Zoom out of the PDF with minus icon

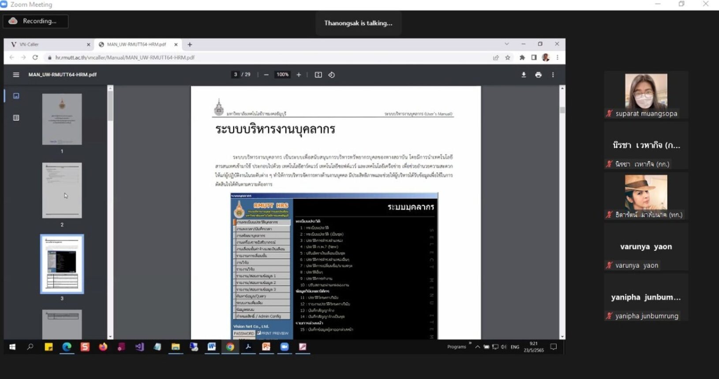pos(266,75)
